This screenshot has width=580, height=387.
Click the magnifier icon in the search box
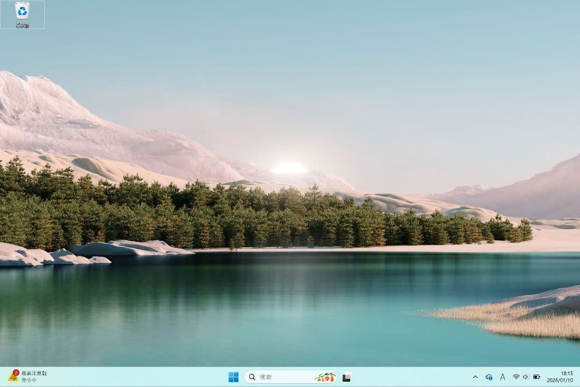click(x=252, y=377)
